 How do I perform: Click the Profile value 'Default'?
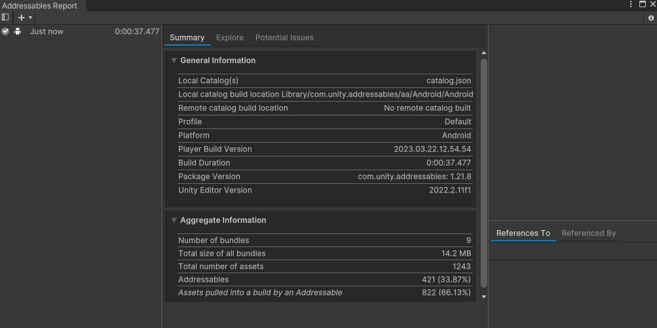(458, 122)
